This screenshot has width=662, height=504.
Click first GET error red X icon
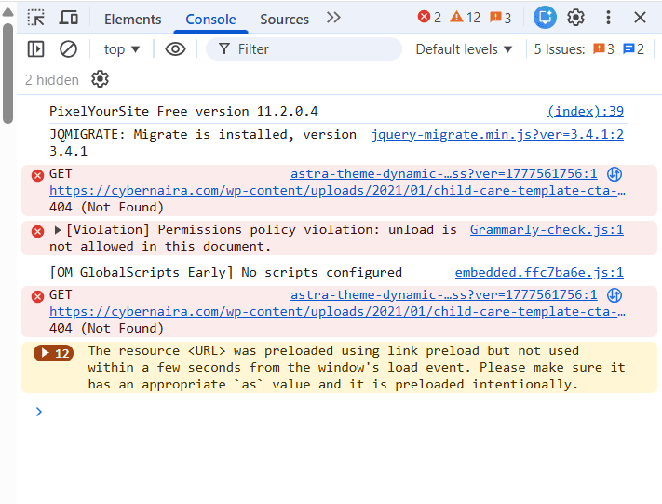coord(37,175)
